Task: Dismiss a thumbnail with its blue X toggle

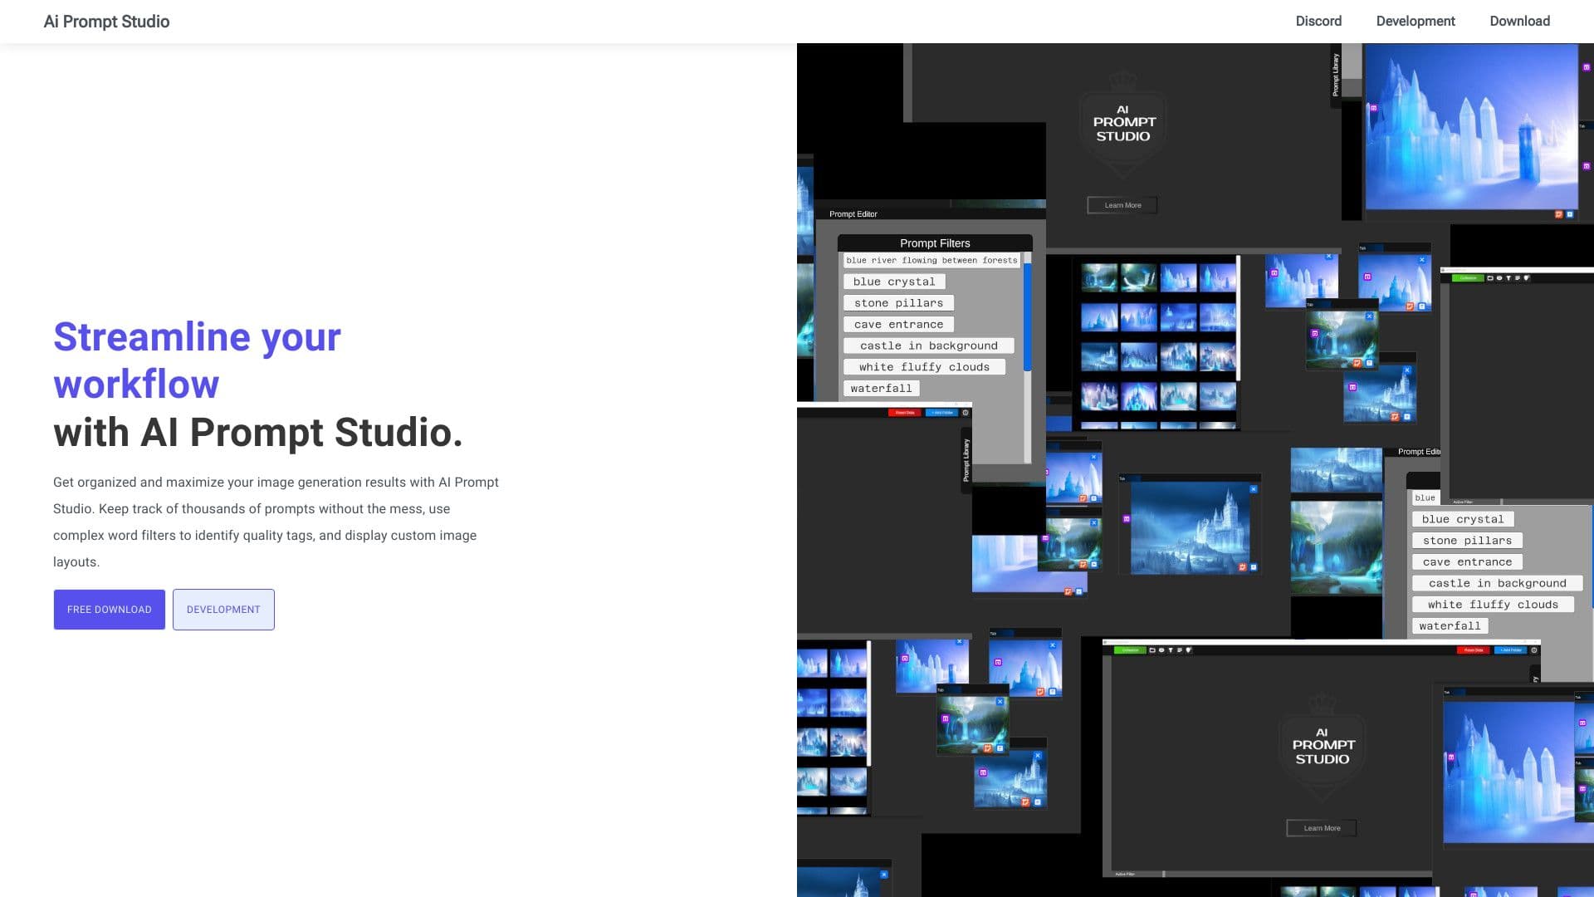Action: 1254,489
